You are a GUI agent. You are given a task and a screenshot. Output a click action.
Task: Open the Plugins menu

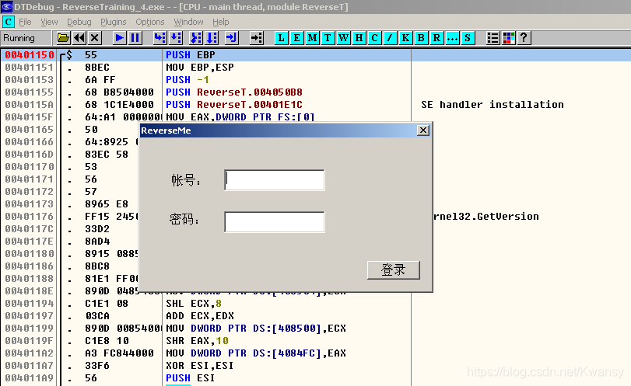(113, 22)
